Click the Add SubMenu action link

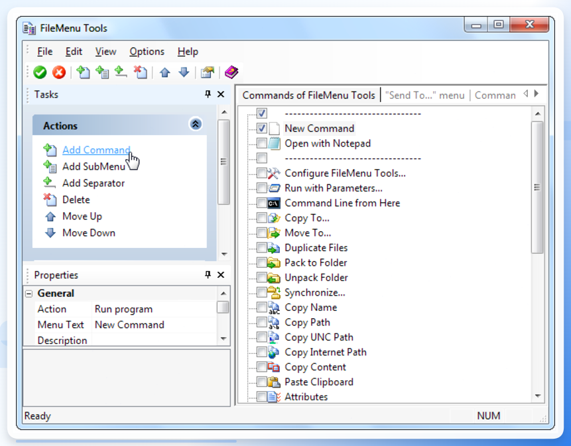pos(94,166)
